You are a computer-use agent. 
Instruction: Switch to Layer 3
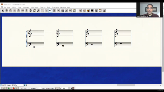point(3,85)
